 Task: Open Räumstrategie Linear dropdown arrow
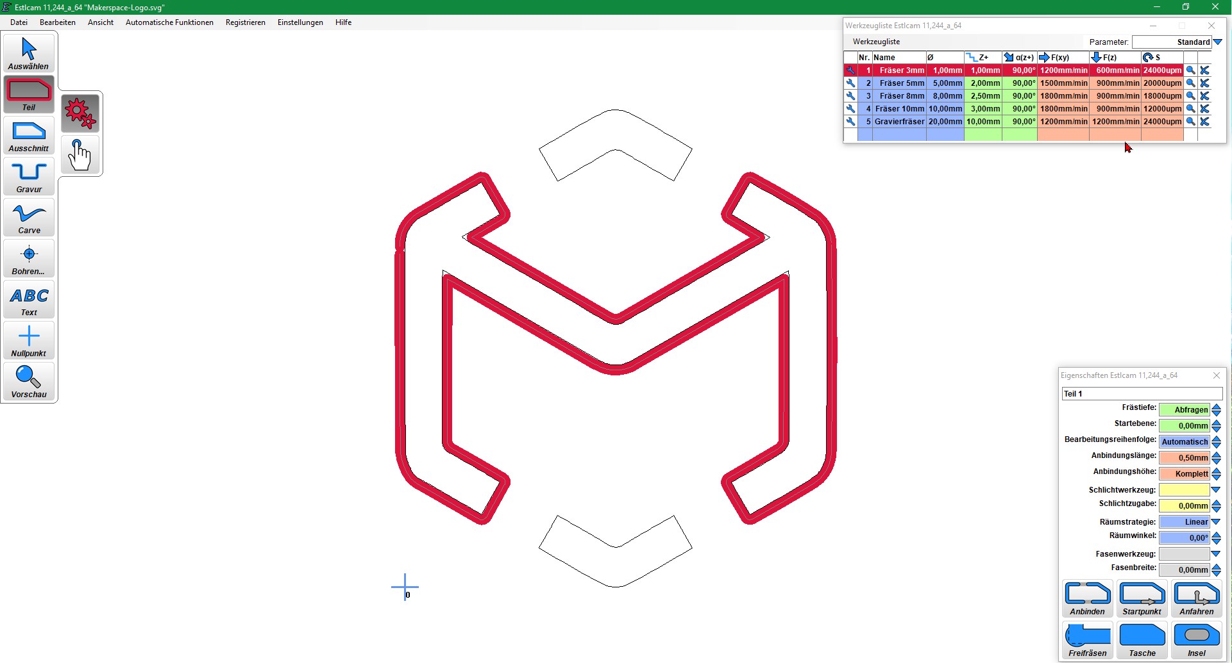pyautogui.click(x=1216, y=522)
